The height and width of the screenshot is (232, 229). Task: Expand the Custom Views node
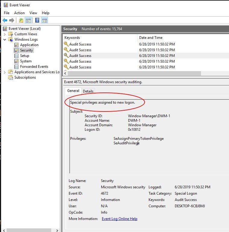[5, 34]
